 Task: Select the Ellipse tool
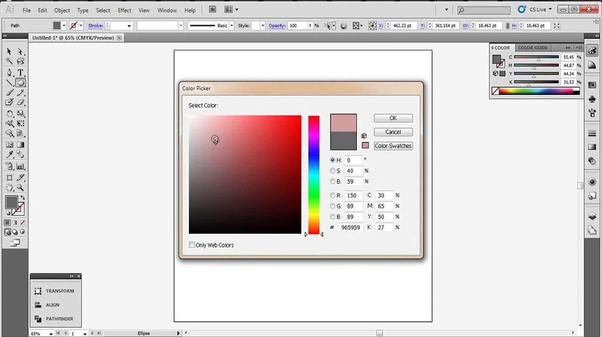[21, 83]
